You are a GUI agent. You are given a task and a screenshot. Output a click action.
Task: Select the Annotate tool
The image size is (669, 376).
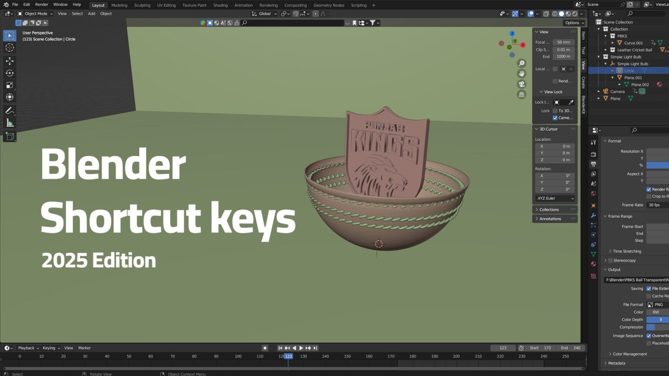10,111
